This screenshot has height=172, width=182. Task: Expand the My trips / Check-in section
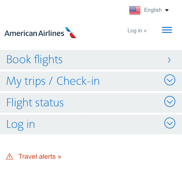point(91,81)
